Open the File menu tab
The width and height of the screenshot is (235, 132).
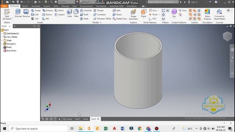4,6
